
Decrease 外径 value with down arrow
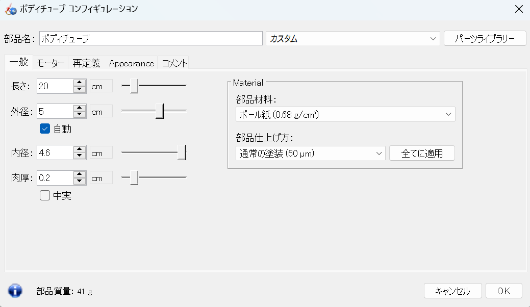[79, 115]
